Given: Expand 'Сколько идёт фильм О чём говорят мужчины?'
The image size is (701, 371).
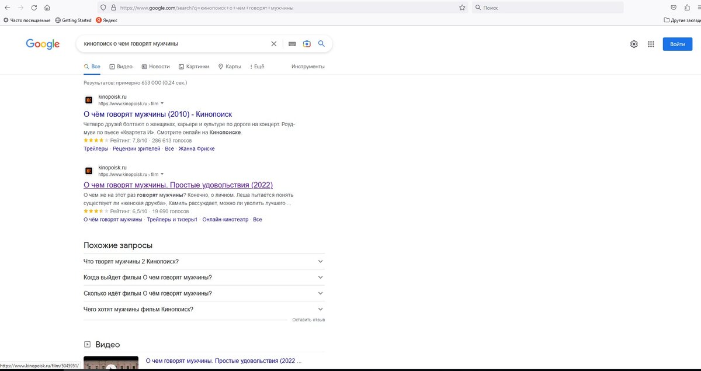Looking at the screenshot, I should [x=204, y=293].
